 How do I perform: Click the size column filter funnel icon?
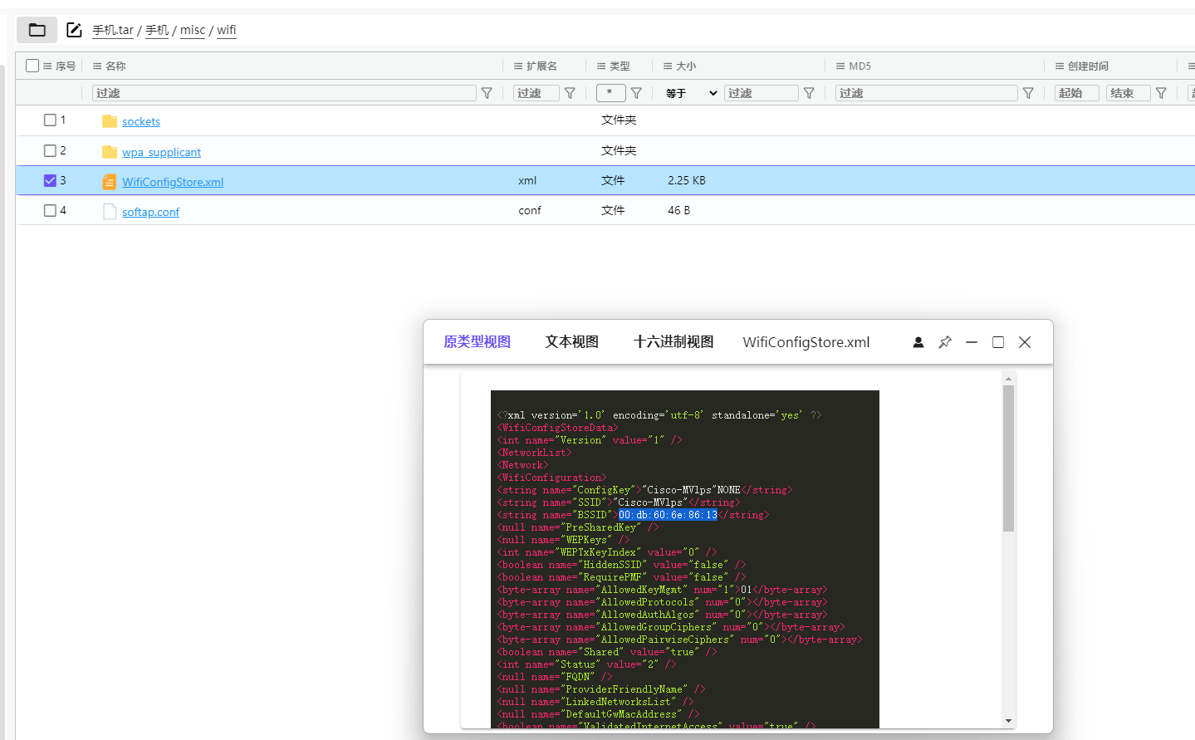pyautogui.click(x=809, y=93)
